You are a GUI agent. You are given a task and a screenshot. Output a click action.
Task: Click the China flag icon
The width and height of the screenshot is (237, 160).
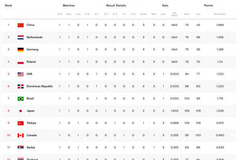click(x=21, y=25)
